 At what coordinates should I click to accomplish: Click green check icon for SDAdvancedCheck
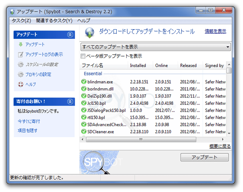click(x=84, y=124)
